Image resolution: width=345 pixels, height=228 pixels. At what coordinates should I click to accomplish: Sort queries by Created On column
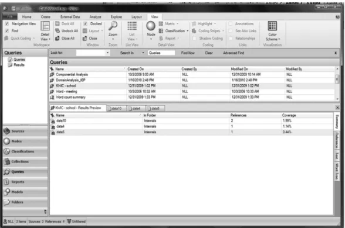153,69
